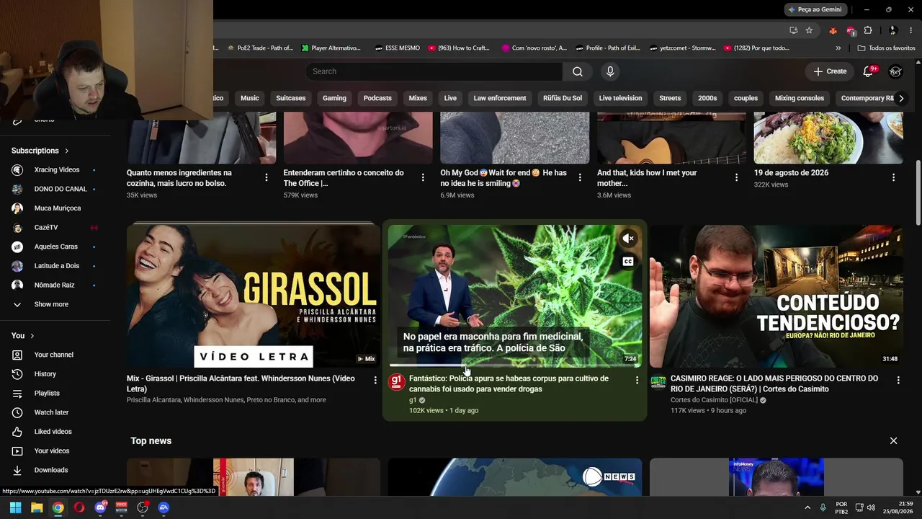Open YouTube notifications bell
The height and width of the screenshot is (519, 922).
point(868,71)
